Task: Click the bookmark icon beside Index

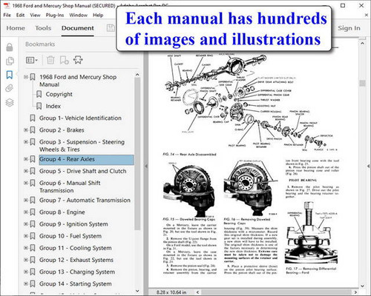Action: pyautogui.click(x=39, y=106)
